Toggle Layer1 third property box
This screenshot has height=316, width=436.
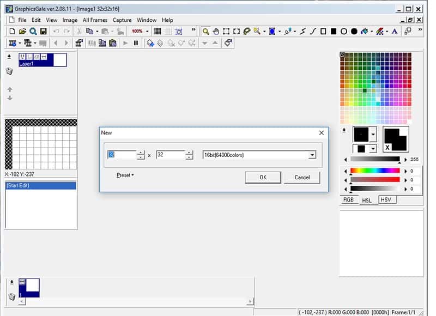pyautogui.click(x=37, y=57)
